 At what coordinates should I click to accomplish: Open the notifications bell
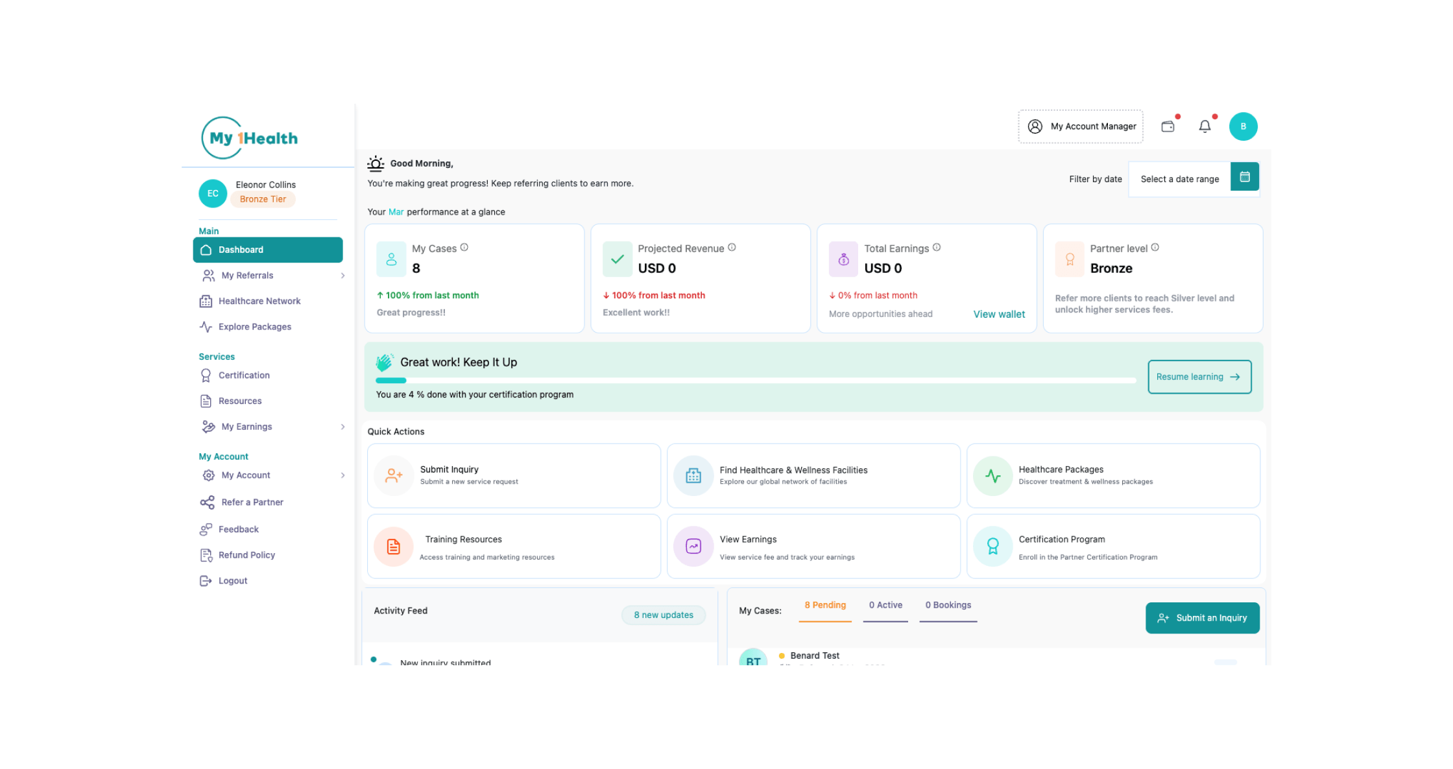click(x=1205, y=126)
